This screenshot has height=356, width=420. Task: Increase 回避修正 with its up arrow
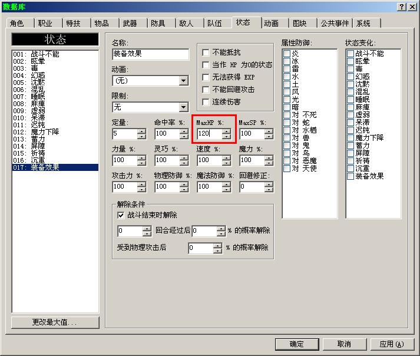point(269,184)
